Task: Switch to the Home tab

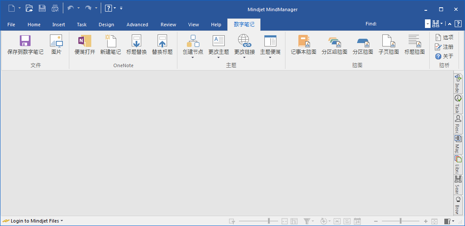Action: coord(34,25)
